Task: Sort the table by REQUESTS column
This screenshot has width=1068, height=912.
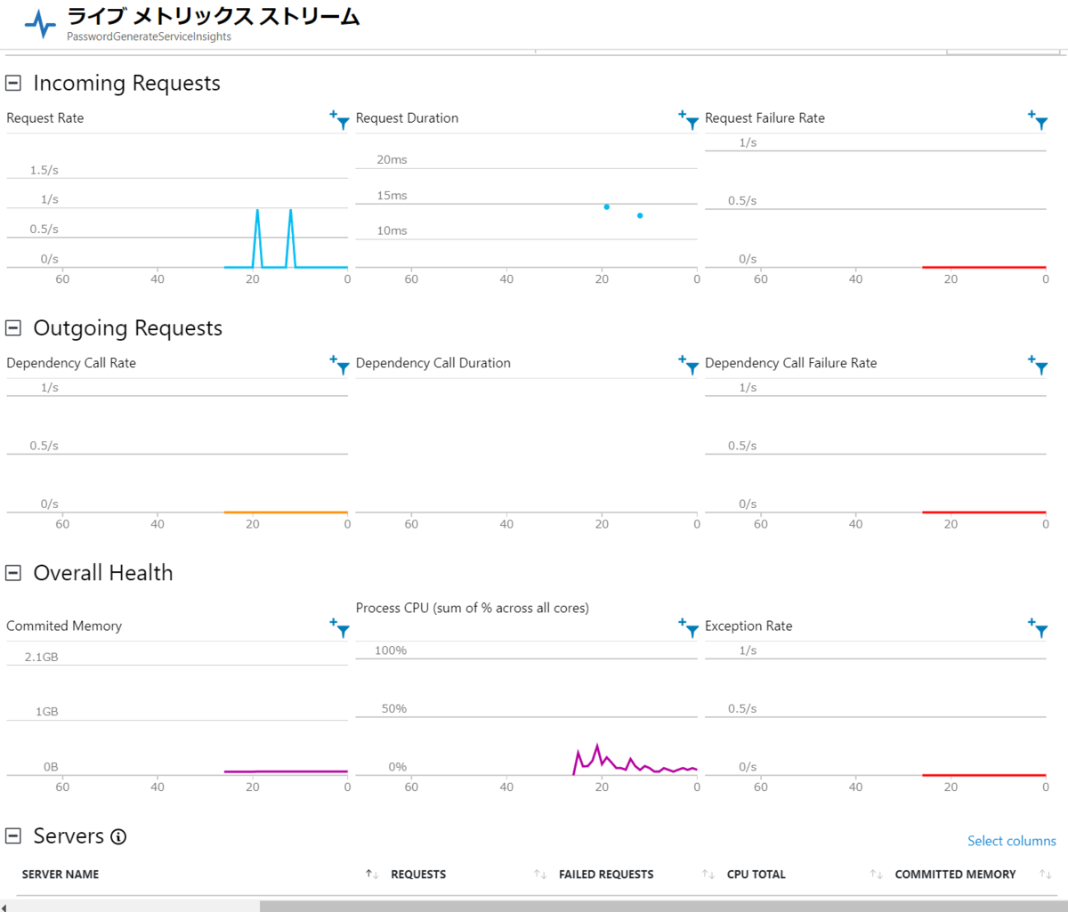Action: tap(540, 875)
